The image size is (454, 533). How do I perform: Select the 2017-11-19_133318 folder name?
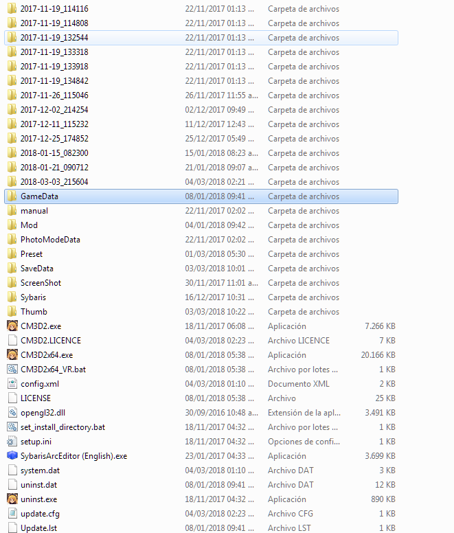[54, 52]
